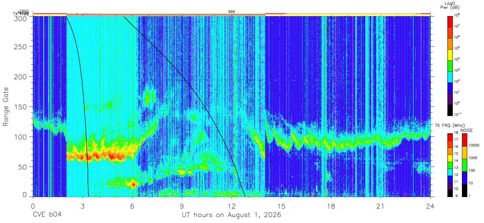Click the black segment of Lag0 Pwr colorbar

450,109
